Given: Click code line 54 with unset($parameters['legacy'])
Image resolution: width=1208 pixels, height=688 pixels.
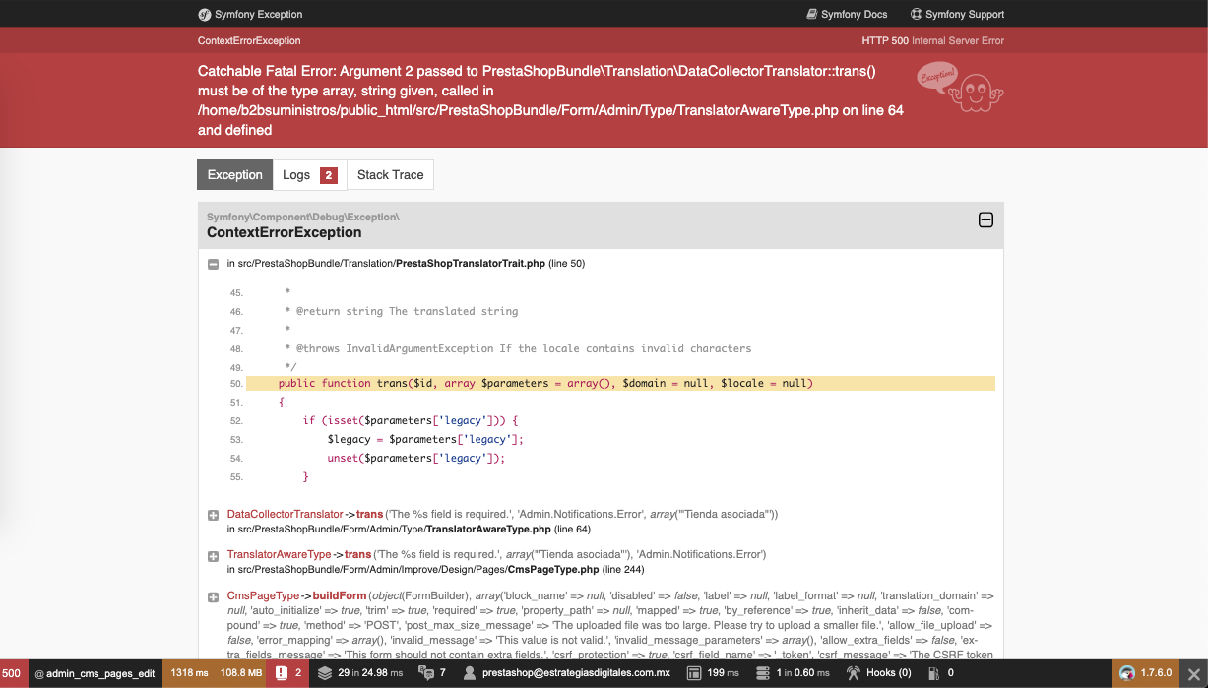Looking at the screenshot, I should pos(416,458).
